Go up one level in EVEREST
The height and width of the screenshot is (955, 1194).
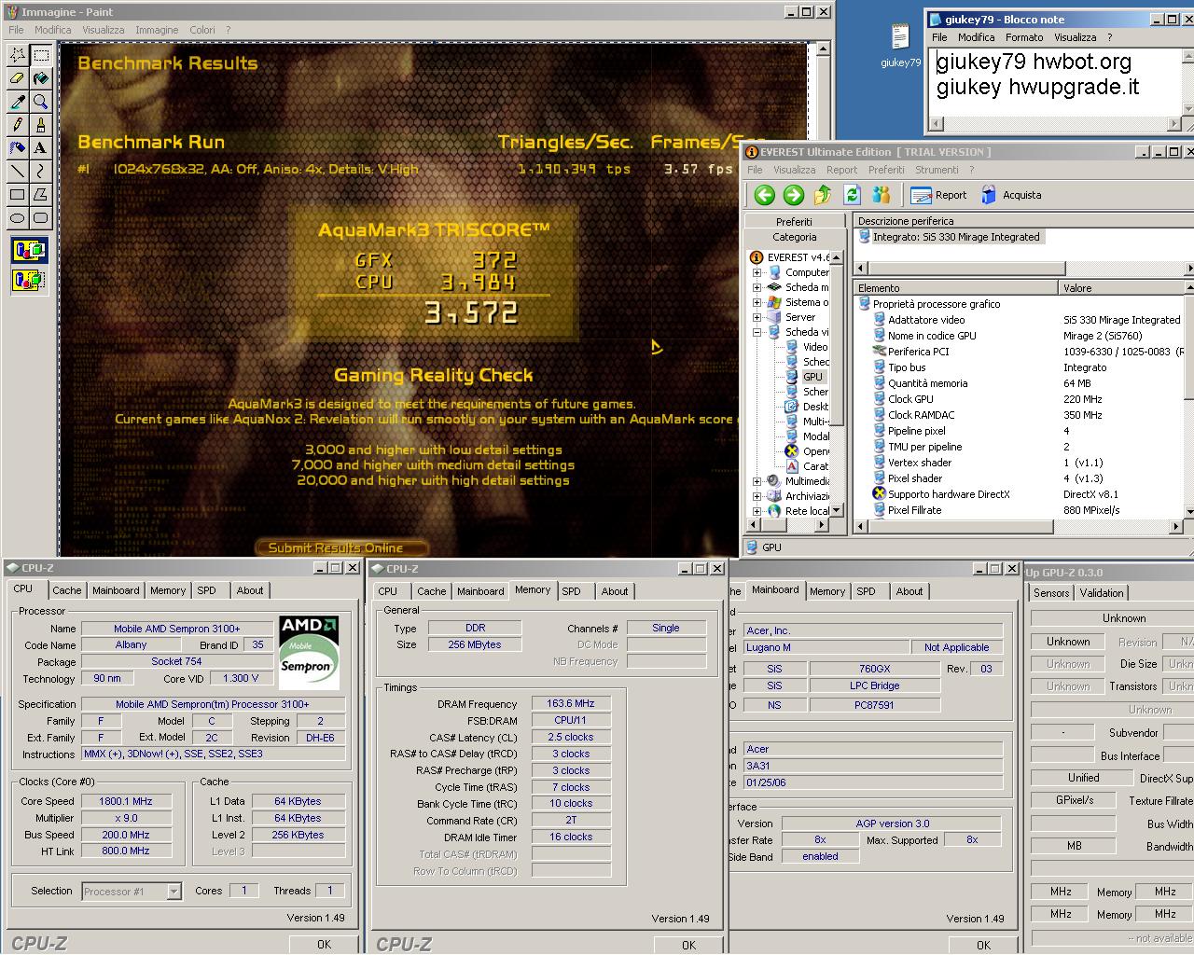pos(823,195)
